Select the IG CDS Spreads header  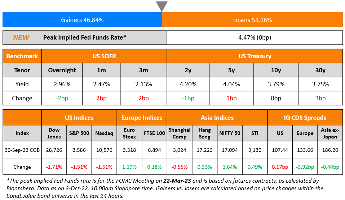click(305, 118)
